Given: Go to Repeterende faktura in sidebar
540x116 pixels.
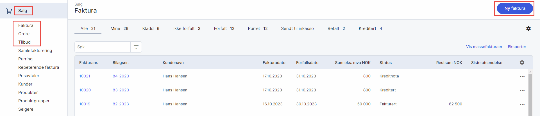Looking at the screenshot, I should tap(38, 67).
